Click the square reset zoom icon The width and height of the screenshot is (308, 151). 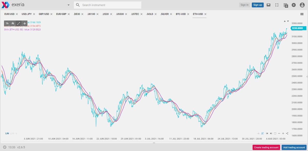pyautogui.click(x=275, y=133)
